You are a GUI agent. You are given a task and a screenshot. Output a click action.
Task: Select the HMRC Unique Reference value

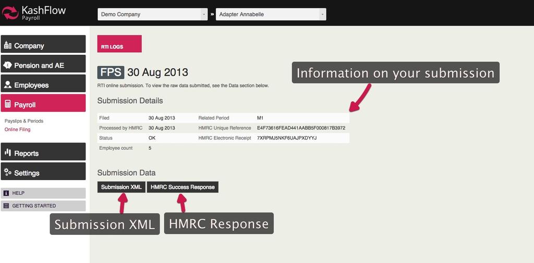pos(301,128)
